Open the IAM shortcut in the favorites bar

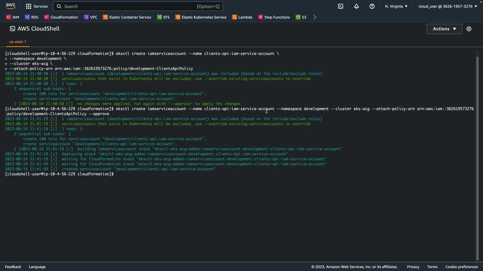[13, 17]
